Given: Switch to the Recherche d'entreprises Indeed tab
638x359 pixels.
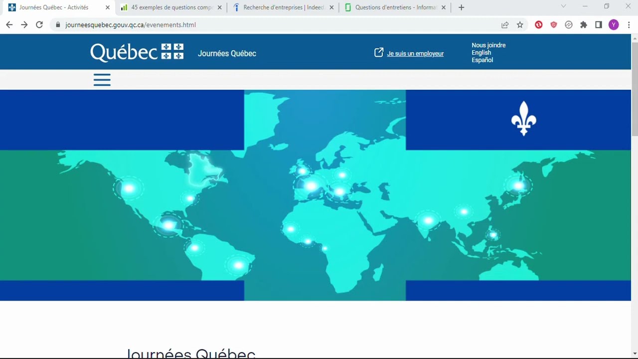Looking at the screenshot, I should click(284, 7).
